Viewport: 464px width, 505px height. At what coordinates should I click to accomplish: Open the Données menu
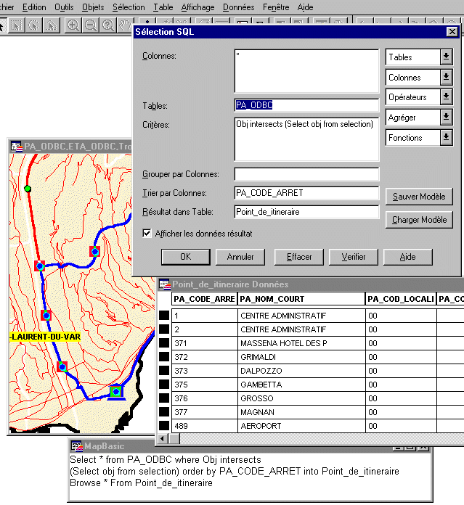[238, 7]
